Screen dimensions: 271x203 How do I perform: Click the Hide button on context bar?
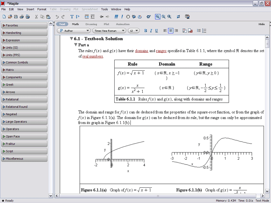pyautogui.click(x=262, y=24)
